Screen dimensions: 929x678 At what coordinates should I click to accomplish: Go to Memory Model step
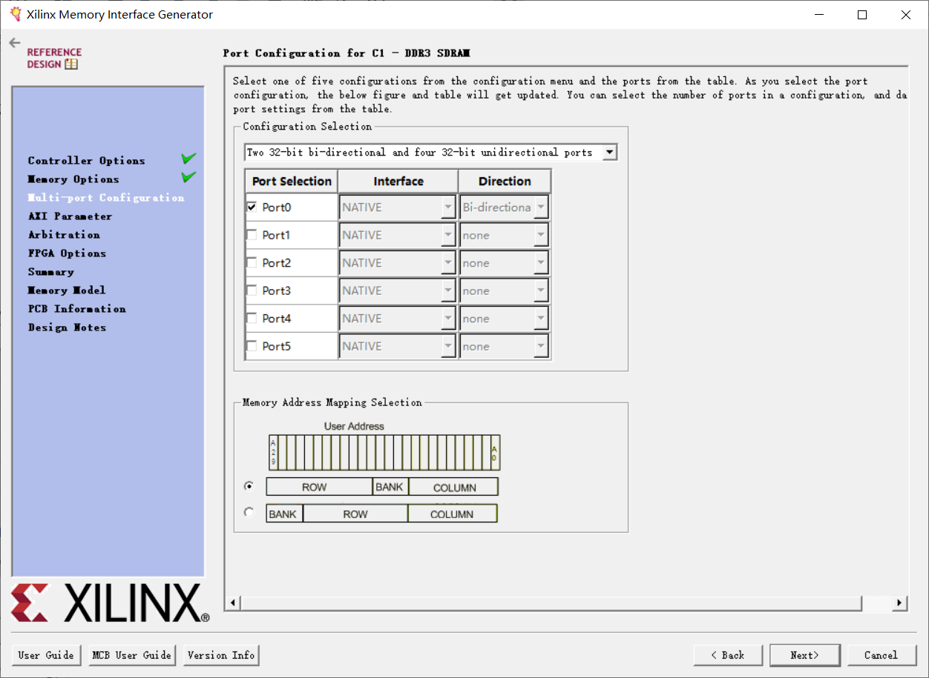click(67, 290)
